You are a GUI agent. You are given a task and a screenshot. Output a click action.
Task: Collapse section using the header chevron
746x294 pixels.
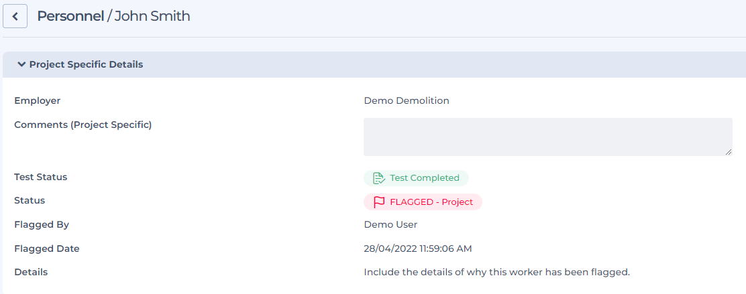(x=21, y=65)
